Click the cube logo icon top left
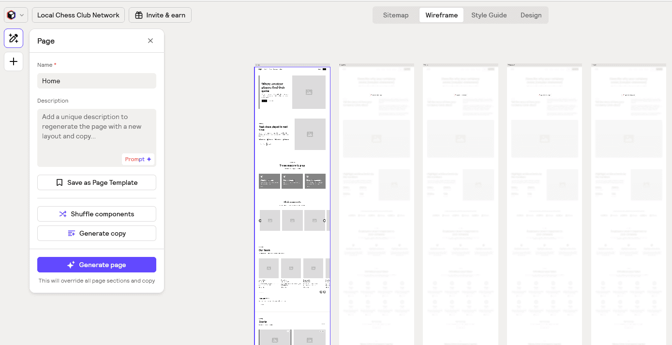The width and height of the screenshot is (672, 345). pos(11,15)
